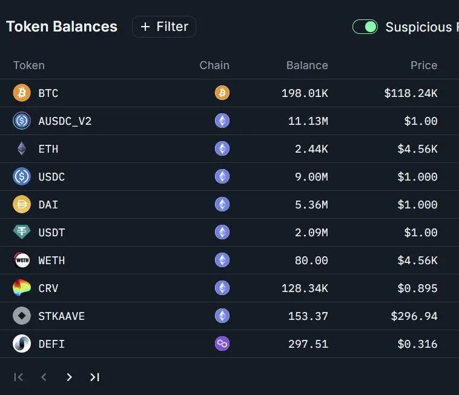Toggle the Suspicious filter switch

[365, 27]
